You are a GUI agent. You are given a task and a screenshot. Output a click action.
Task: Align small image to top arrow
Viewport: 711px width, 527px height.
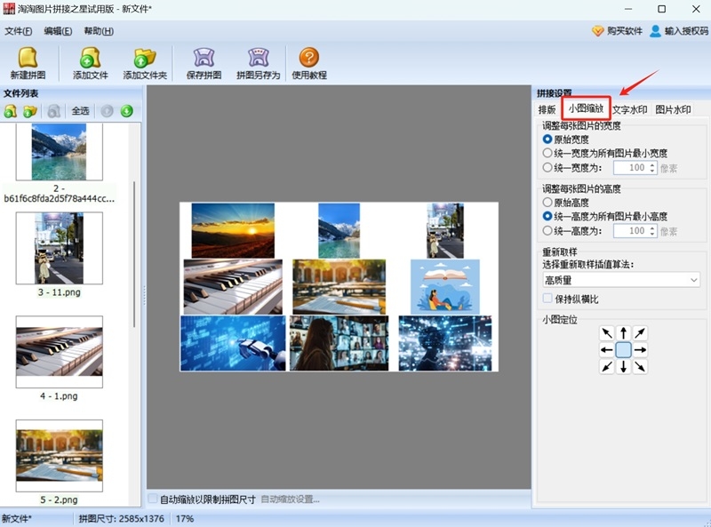(624, 333)
